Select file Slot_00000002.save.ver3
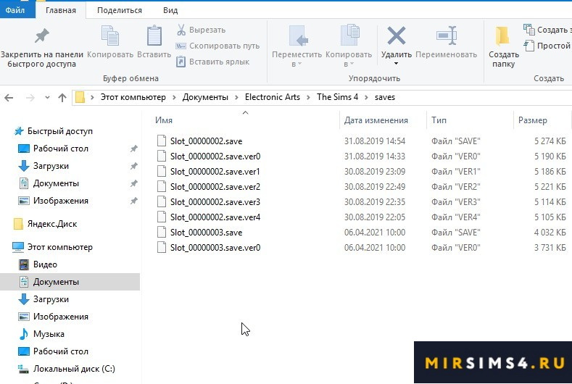The image size is (572, 384). (x=215, y=202)
